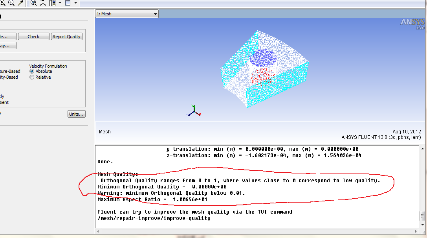
Task: Expand the window layout dropdown arrow
Action: (60, 3)
